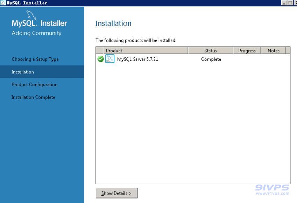Click the Progress column header
This screenshot has width=297, height=203.
click(247, 51)
